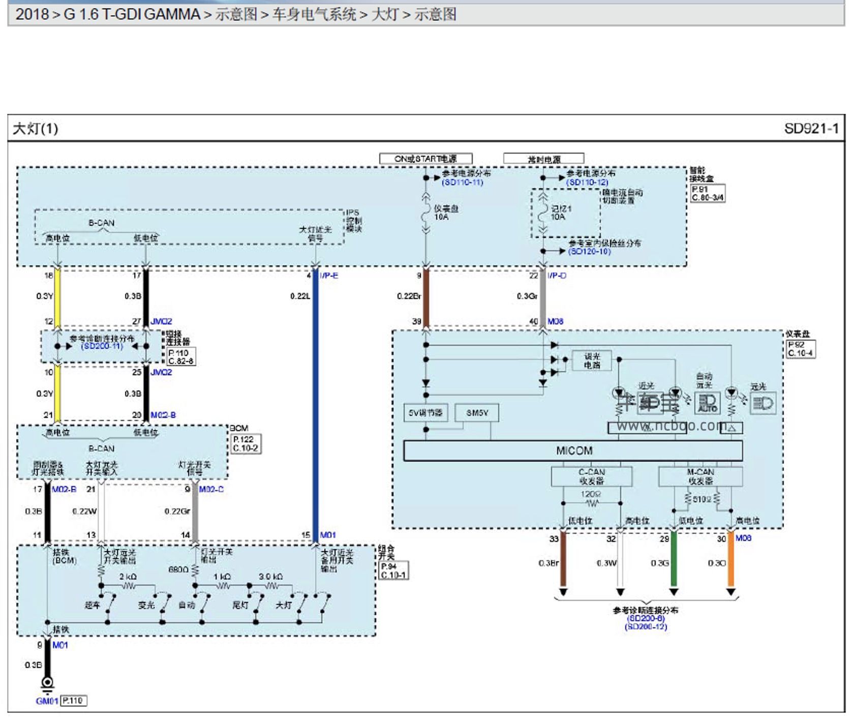Follow the (SD200-8) reference link
This screenshot has height=719, width=854.
(x=646, y=618)
